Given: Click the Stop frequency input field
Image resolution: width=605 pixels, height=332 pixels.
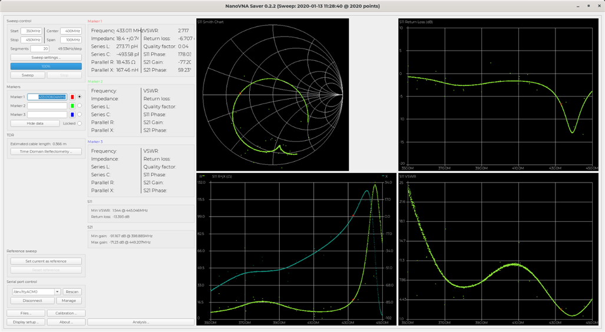Looking at the screenshot, I should [x=31, y=39].
